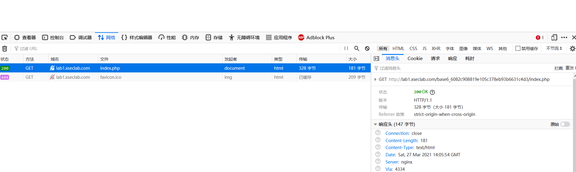The image size is (576, 172).
Task: Open the 存储 storage tab
Action: pos(214,37)
